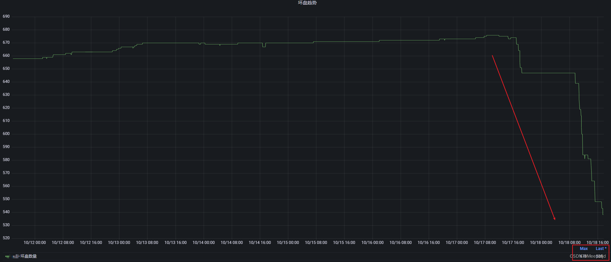Click the 10/14 08:00 time axis label
The height and width of the screenshot is (262, 611).
click(x=232, y=243)
